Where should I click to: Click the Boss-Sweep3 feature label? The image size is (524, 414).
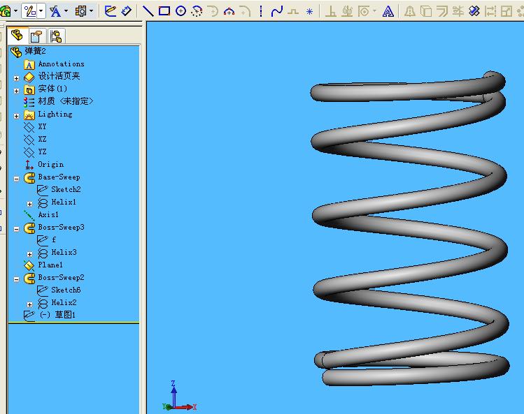[61, 227]
